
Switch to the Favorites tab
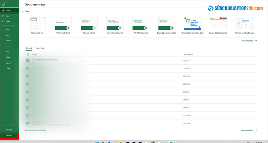coord(40,48)
